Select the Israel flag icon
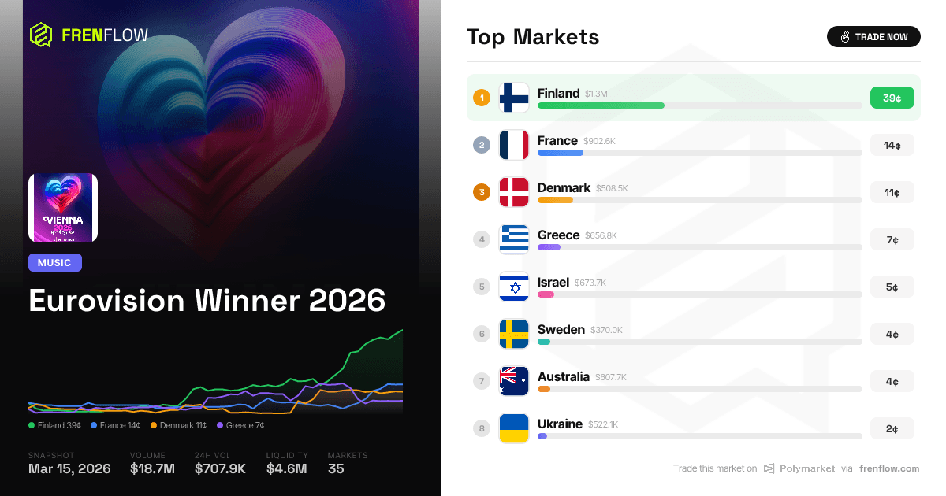 coord(514,287)
